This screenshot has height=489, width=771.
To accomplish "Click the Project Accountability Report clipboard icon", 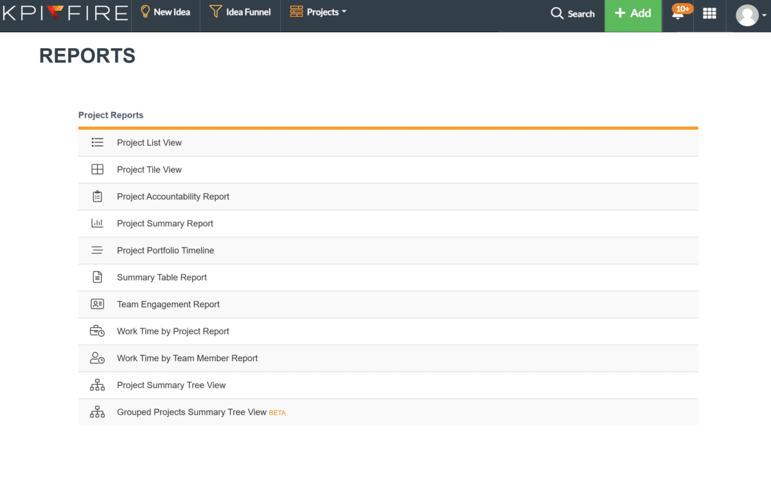I will tap(98, 197).
